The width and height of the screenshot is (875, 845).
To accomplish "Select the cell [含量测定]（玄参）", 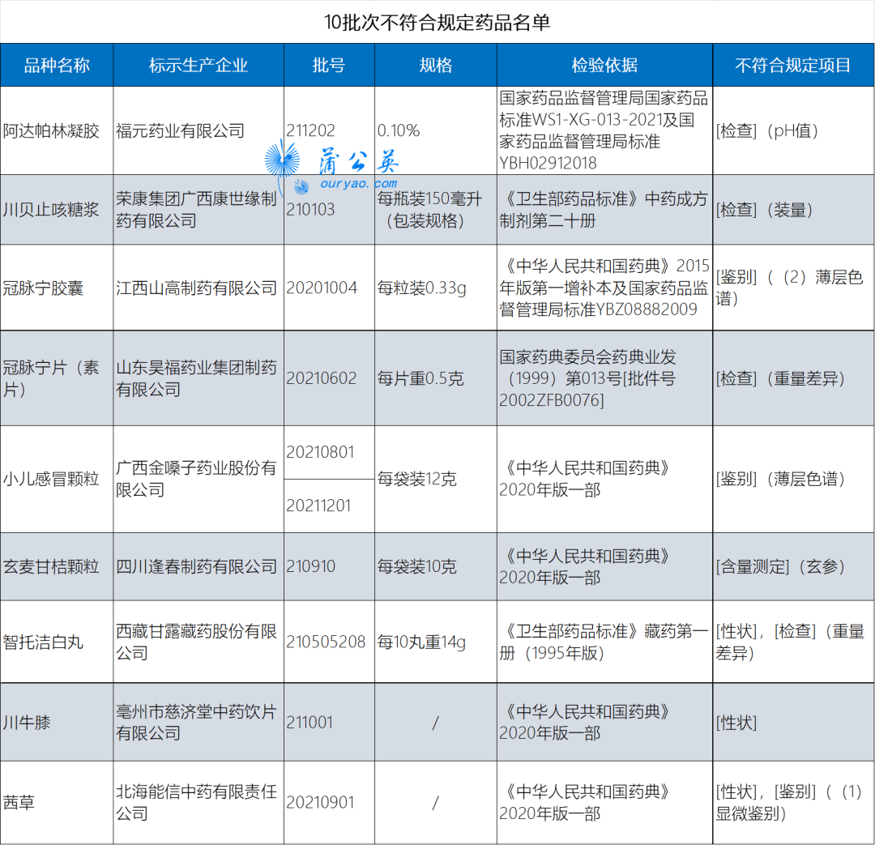I will click(793, 566).
